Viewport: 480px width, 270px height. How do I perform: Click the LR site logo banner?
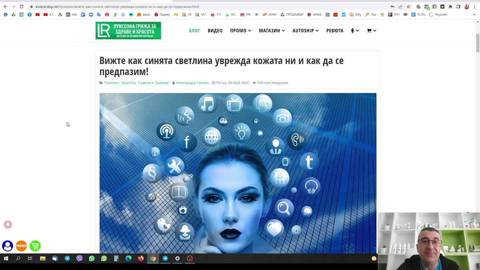coord(128,31)
